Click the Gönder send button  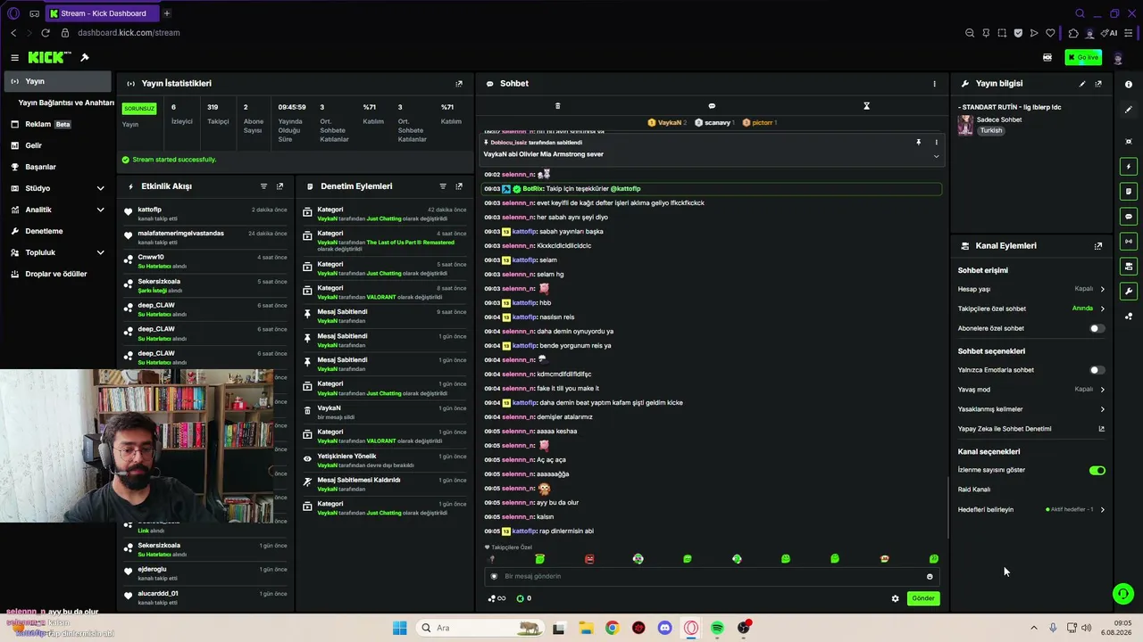tap(922, 598)
